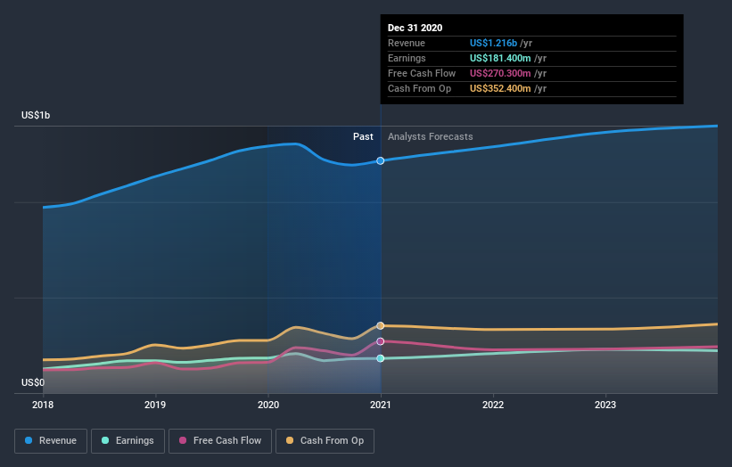Click the teal dot in Earnings legend
The image size is (732, 467).
105,440
